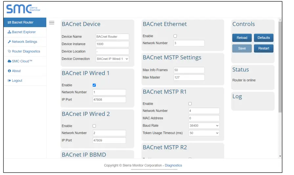Click the About info icon
Image resolution: width=294 pixels, height=175 pixels.
(9, 71)
